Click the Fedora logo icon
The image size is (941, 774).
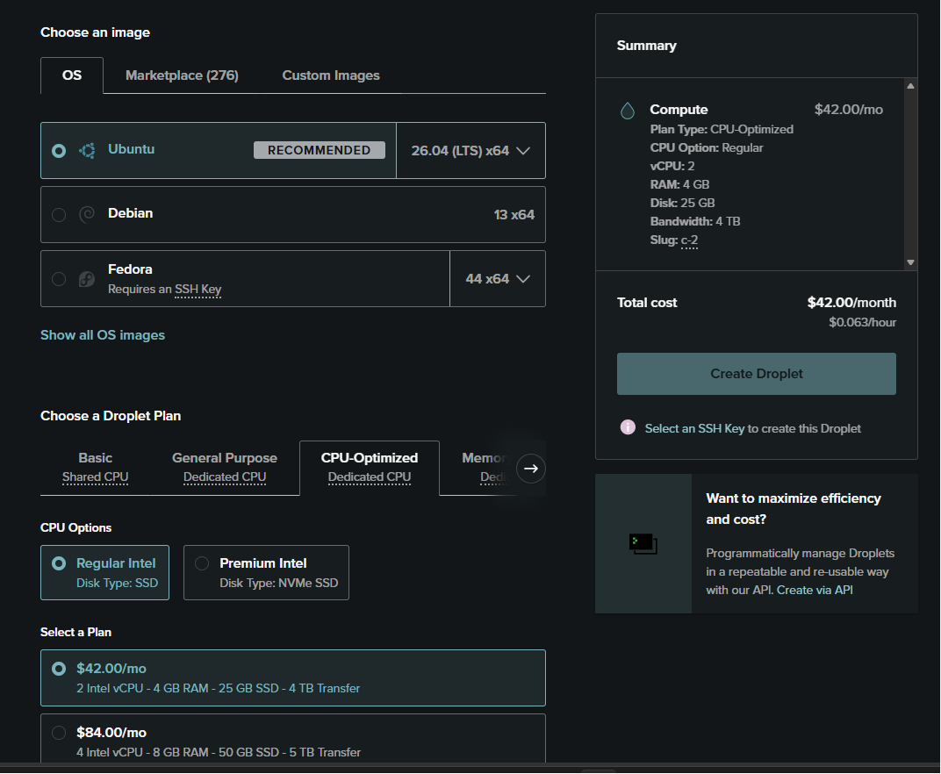pos(87,279)
